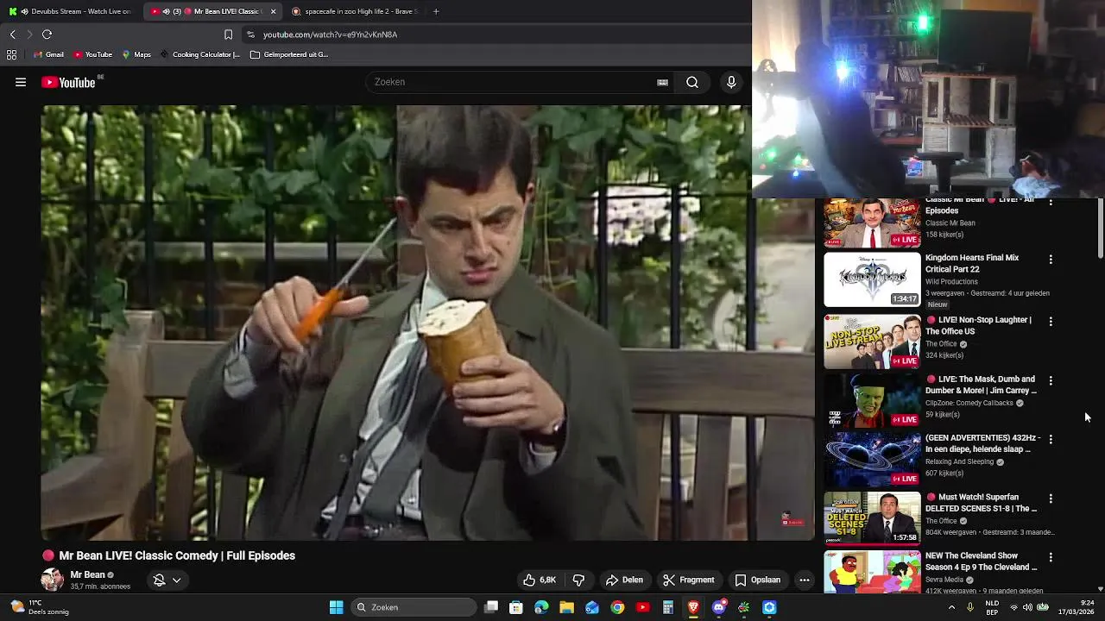Open Gmail bookmark
The width and height of the screenshot is (1105, 621).
(48, 54)
